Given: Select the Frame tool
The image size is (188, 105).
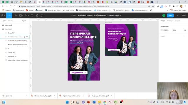Looking at the screenshot, I should (x=15, y=15).
